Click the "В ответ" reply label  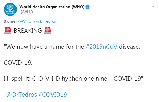coord(10,21)
